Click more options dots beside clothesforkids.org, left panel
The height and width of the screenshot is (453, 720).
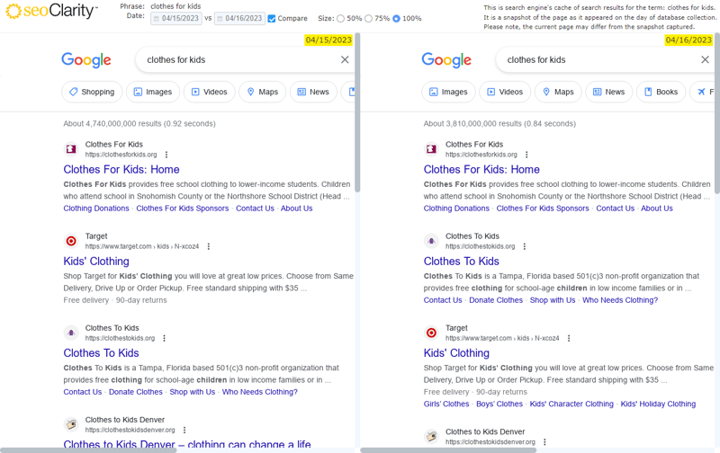click(166, 155)
